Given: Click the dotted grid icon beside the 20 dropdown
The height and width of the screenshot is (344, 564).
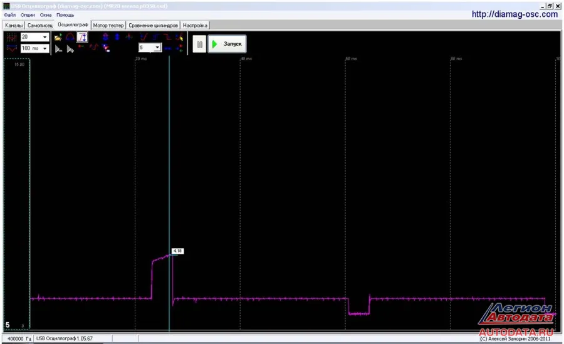Looking at the screenshot, I should tap(12, 37).
